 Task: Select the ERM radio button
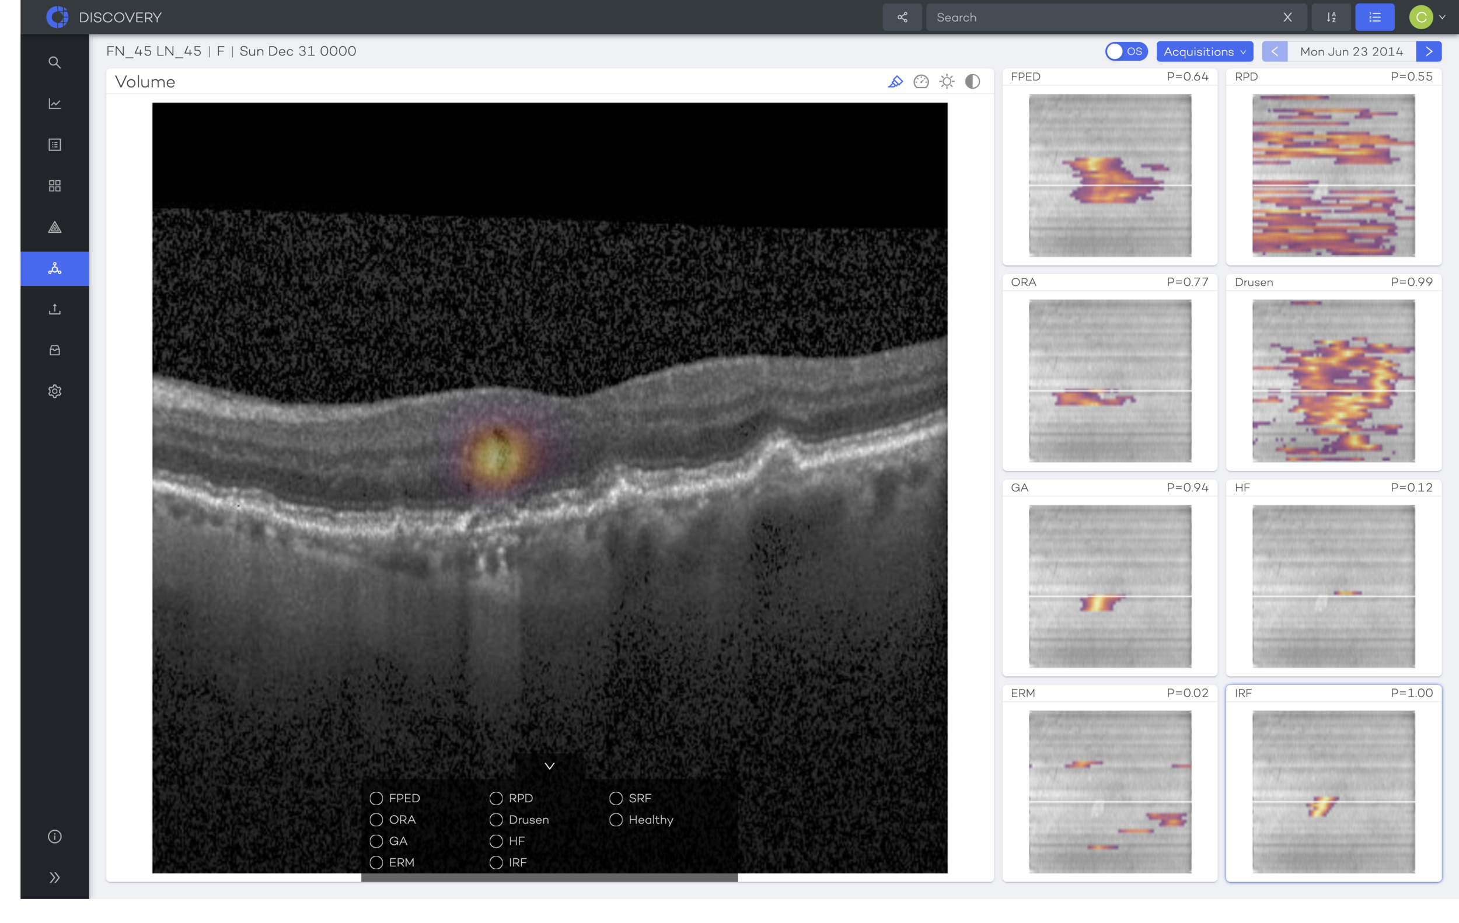click(x=376, y=862)
